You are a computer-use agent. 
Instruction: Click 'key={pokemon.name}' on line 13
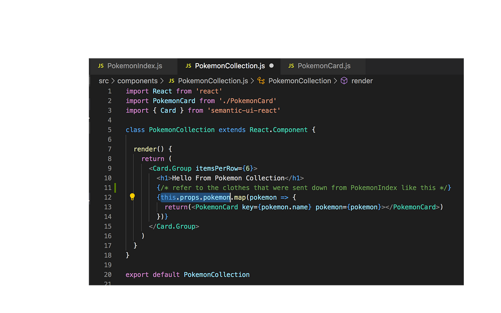(277, 207)
